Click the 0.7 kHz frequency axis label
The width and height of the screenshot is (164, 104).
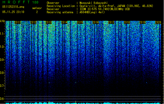pos(2,86)
